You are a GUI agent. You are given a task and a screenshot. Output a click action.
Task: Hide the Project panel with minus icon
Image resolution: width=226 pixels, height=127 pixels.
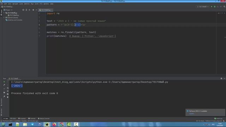[x=36, y=10]
